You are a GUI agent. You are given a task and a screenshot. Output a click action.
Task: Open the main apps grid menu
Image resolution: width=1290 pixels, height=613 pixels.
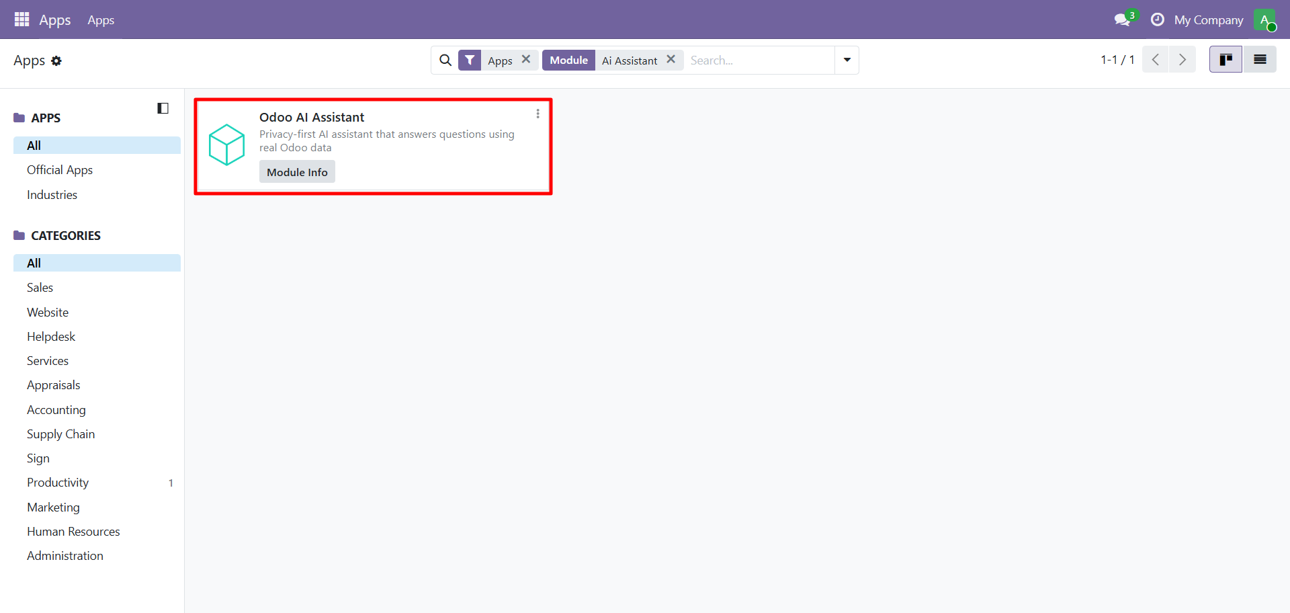pyautogui.click(x=21, y=19)
